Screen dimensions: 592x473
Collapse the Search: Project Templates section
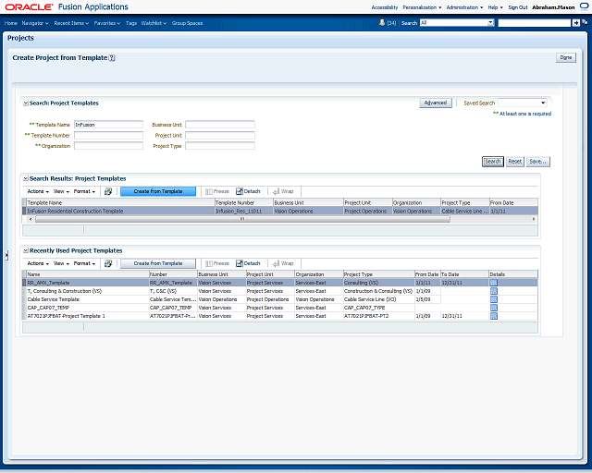(26, 103)
